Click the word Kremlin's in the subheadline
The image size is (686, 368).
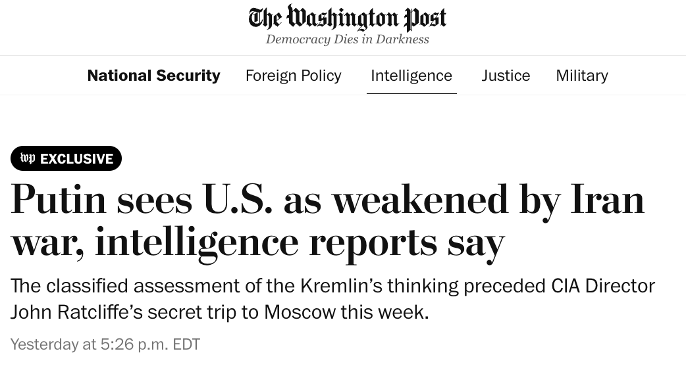click(x=341, y=286)
